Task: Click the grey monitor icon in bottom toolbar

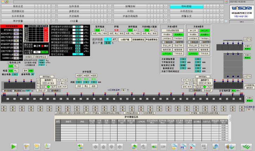Action: pos(204,147)
